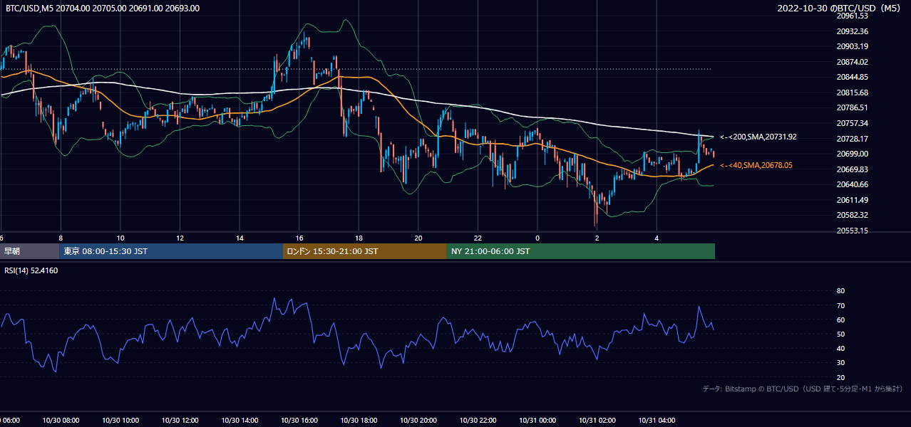This screenshot has width=911, height=427.
Task: Click the 10/31 00:00 time axis label
Action: pos(538,421)
